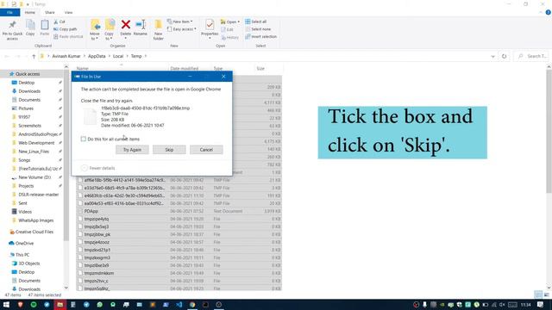
Task: Select Creative Cloud Files in navigation pane
Action: (34, 232)
